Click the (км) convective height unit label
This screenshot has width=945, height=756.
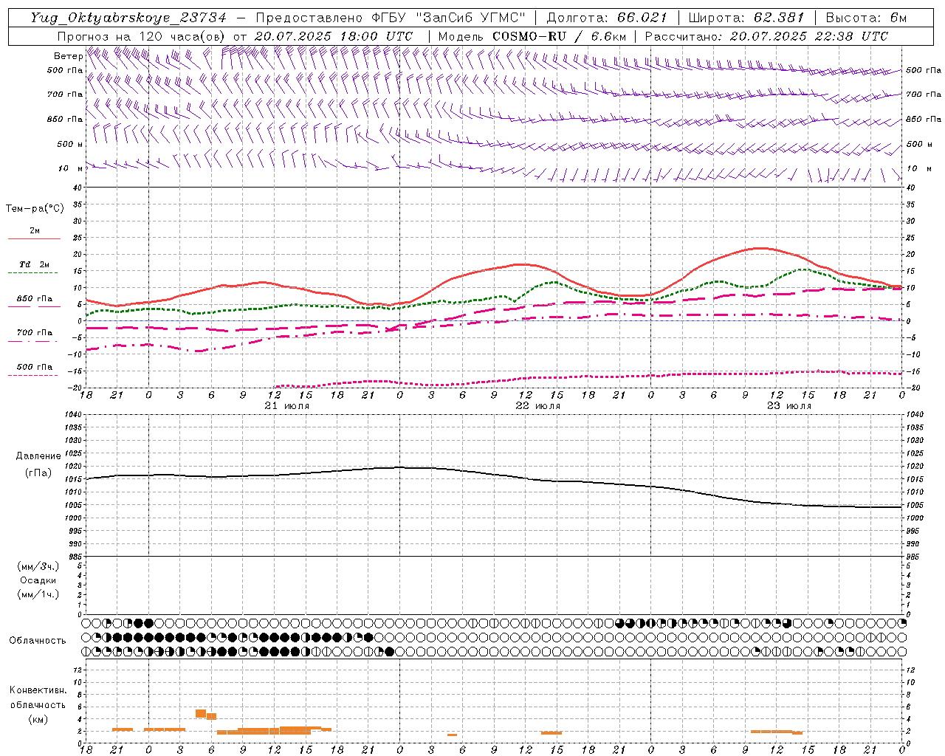click(x=38, y=719)
